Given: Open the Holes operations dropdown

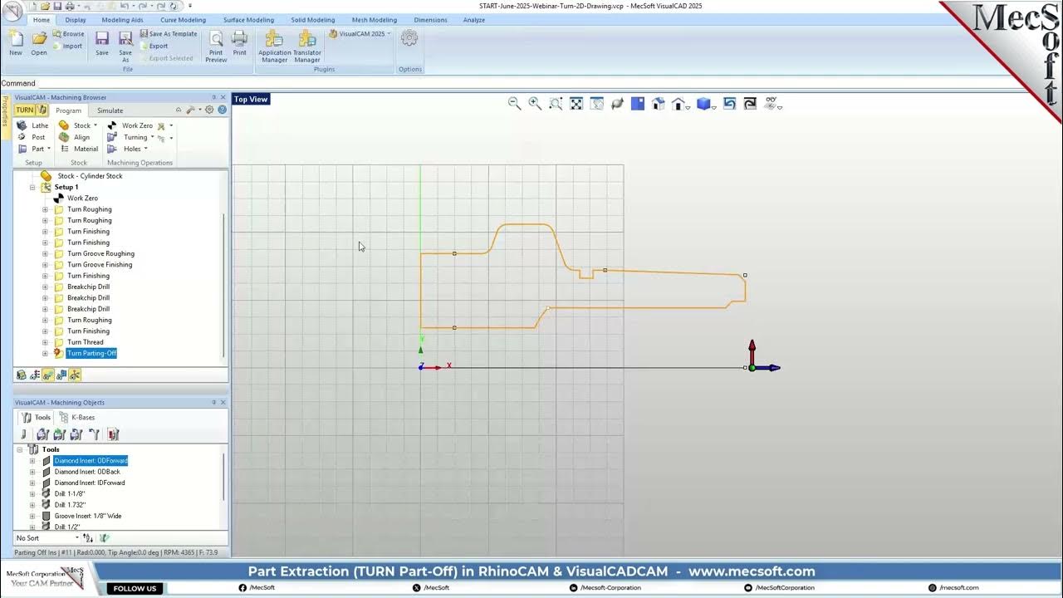Looking at the screenshot, I should point(145,149).
